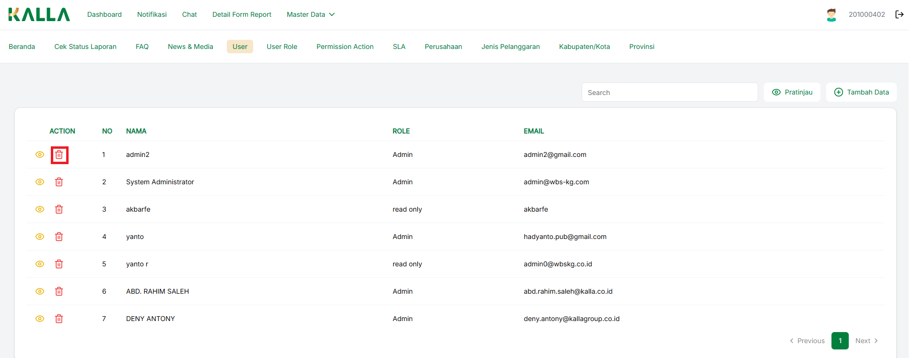View details of admin2 via eye icon
Viewport: 913px width, 358px height.
40,155
